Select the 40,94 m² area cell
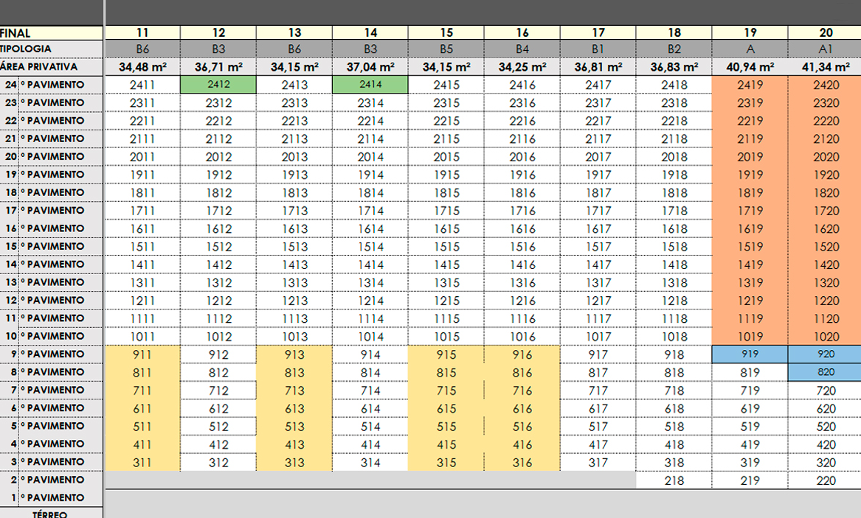Viewport: 861px width, 518px height. tap(750, 66)
